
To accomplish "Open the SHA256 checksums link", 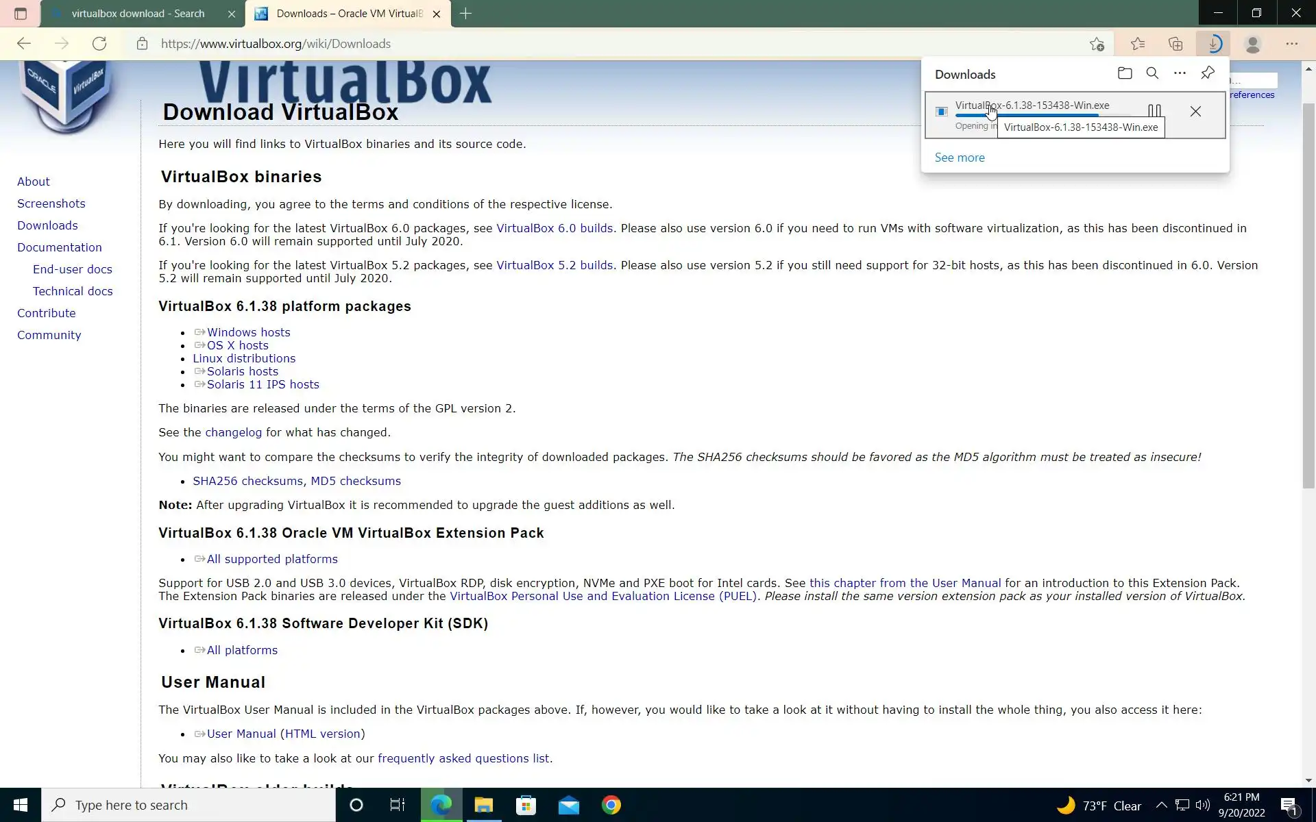I will pyautogui.click(x=247, y=481).
